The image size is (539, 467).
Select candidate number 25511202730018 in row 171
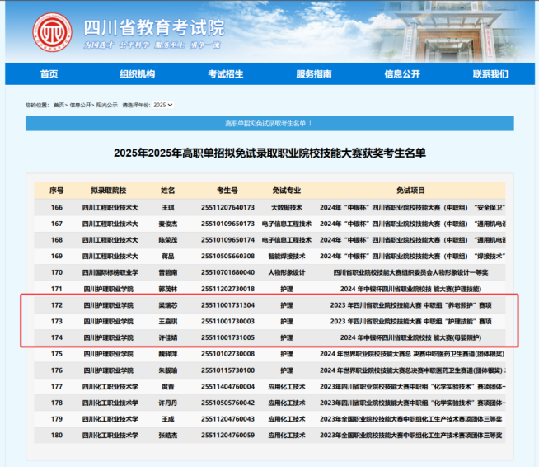pos(227,289)
